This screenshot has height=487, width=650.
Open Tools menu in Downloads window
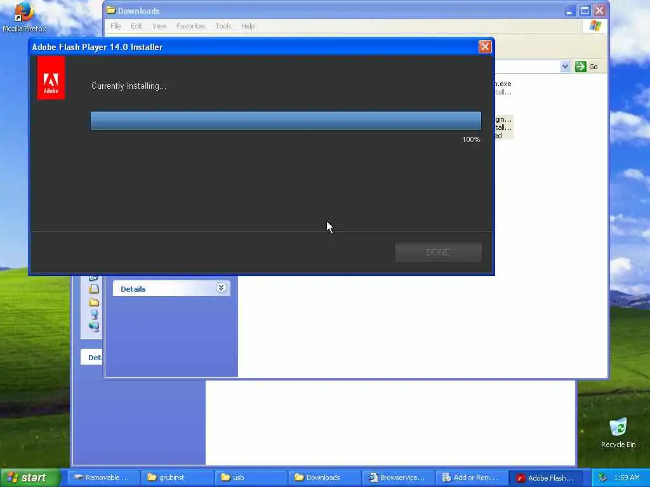tap(223, 26)
